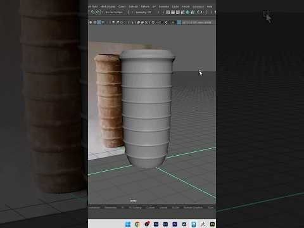Switch to the Rendering shelf tab
This screenshot has height=228, width=304.
(x=110, y=208)
